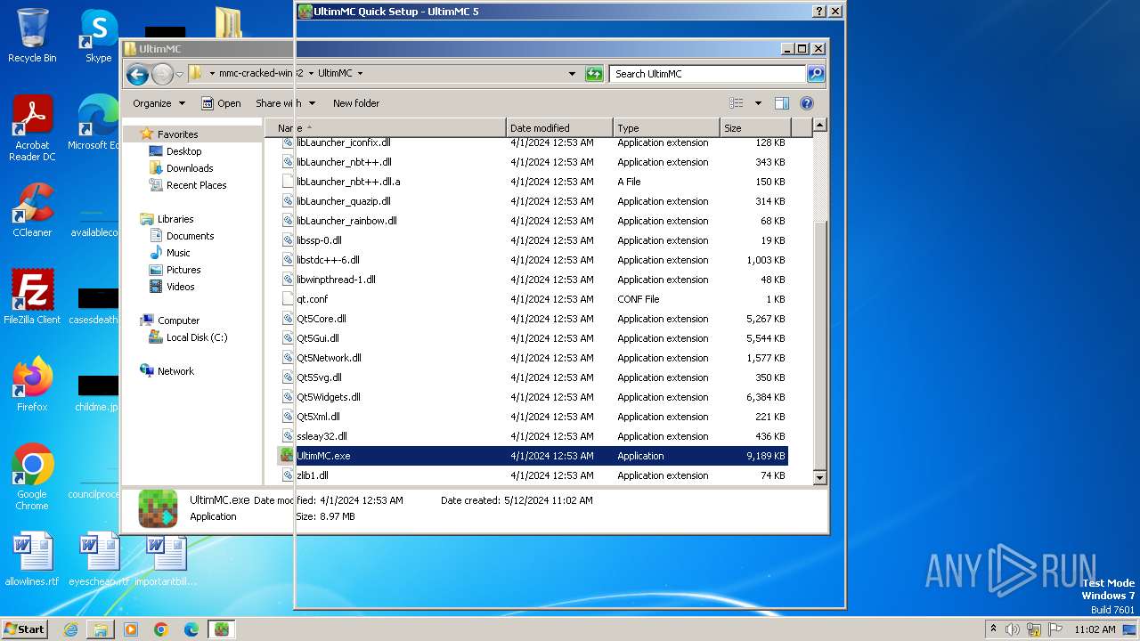Open Internet Explorer from taskbar
The width and height of the screenshot is (1140, 641).
click(x=70, y=629)
